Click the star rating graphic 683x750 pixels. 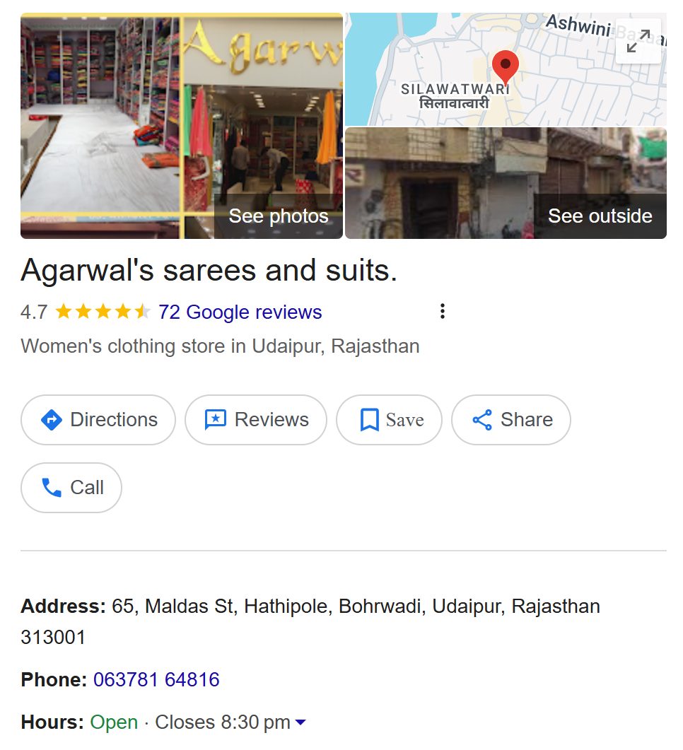point(103,312)
